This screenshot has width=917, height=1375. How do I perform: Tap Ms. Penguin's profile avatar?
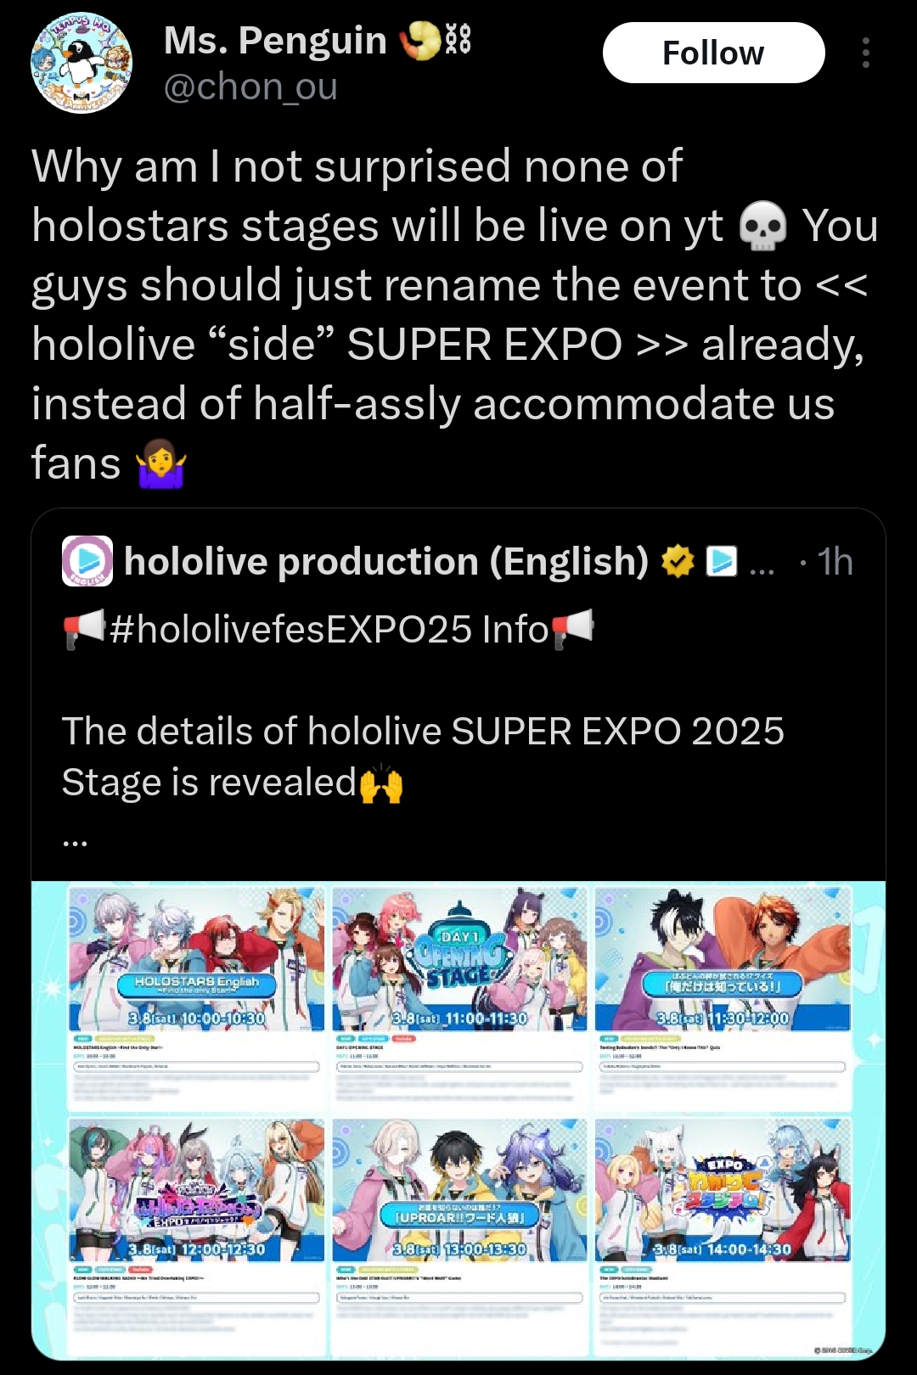click(82, 63)
